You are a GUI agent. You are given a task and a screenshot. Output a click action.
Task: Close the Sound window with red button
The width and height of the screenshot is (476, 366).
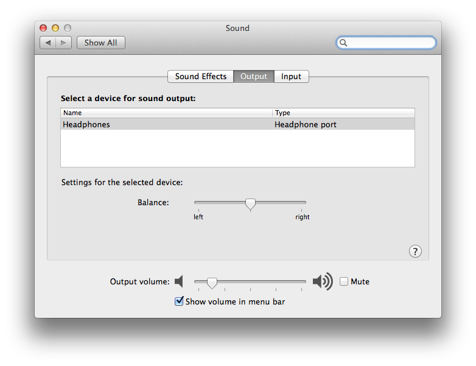[43, 28]
